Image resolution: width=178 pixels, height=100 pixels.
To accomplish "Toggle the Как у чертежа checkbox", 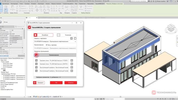I will point(46,45).
